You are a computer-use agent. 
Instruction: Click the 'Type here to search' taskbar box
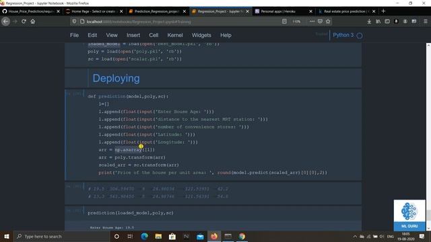pyautogui.click(x=61, y=236)
